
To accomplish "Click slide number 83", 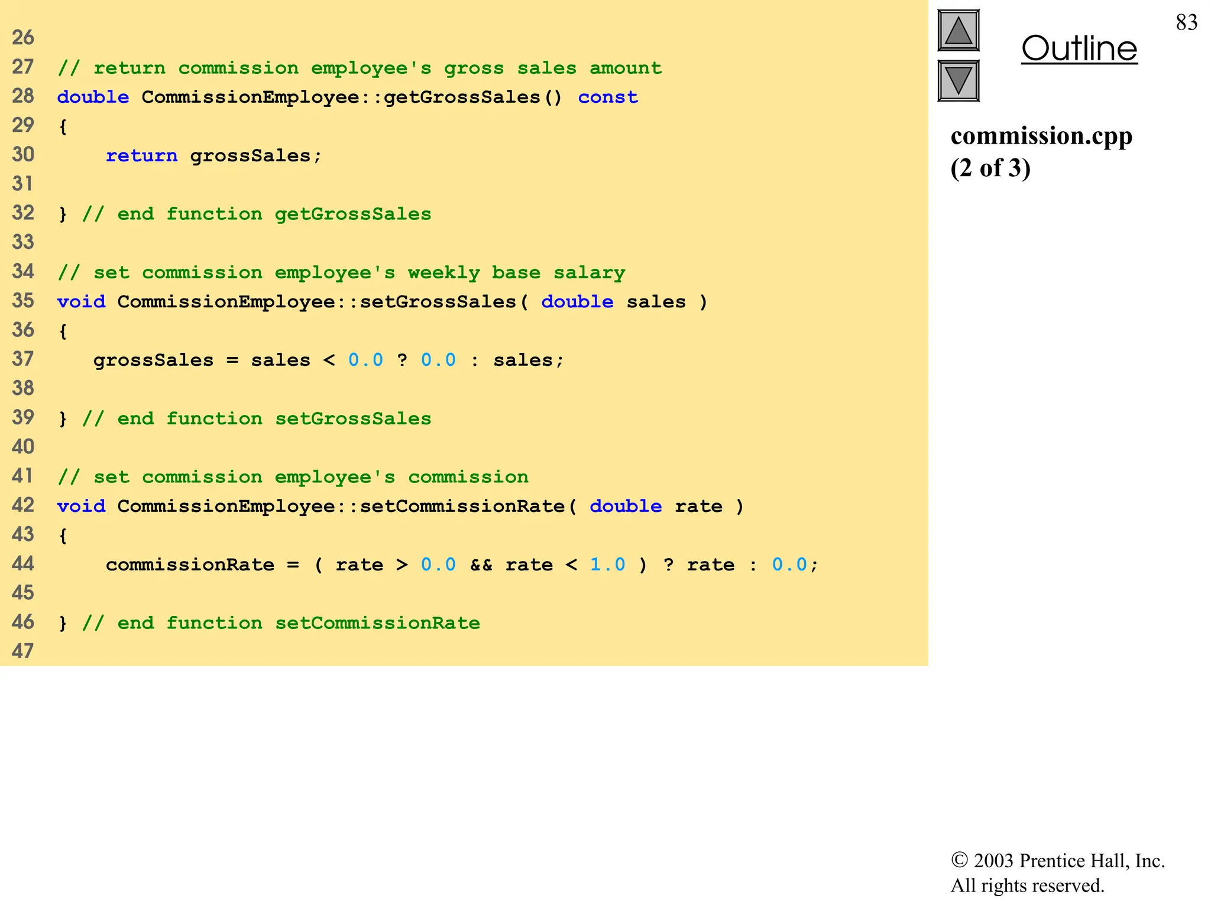I will (1186, 22).
